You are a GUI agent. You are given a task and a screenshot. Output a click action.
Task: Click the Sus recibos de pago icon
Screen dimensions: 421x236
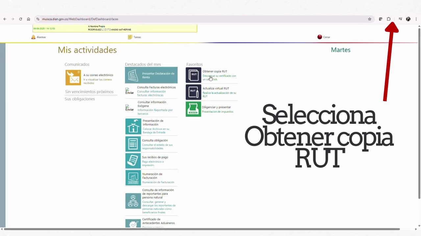[x=133, y=161]
